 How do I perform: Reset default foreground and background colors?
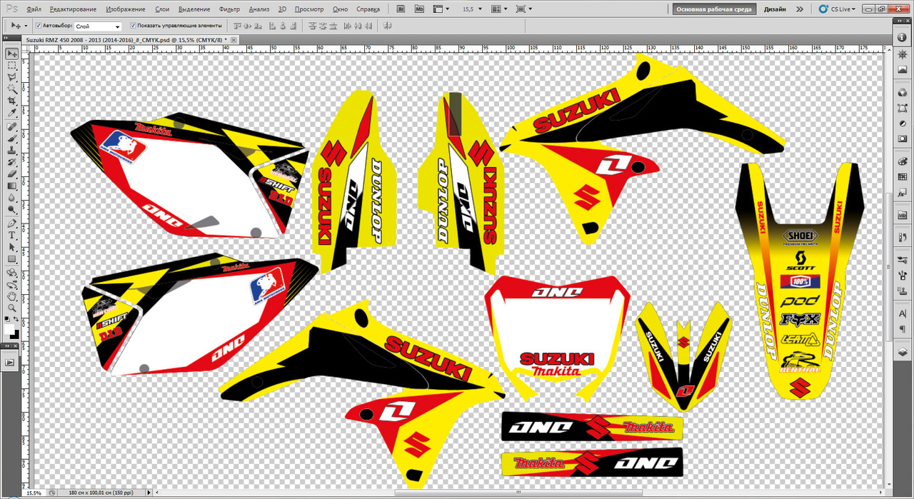click(x=8, y=321)
